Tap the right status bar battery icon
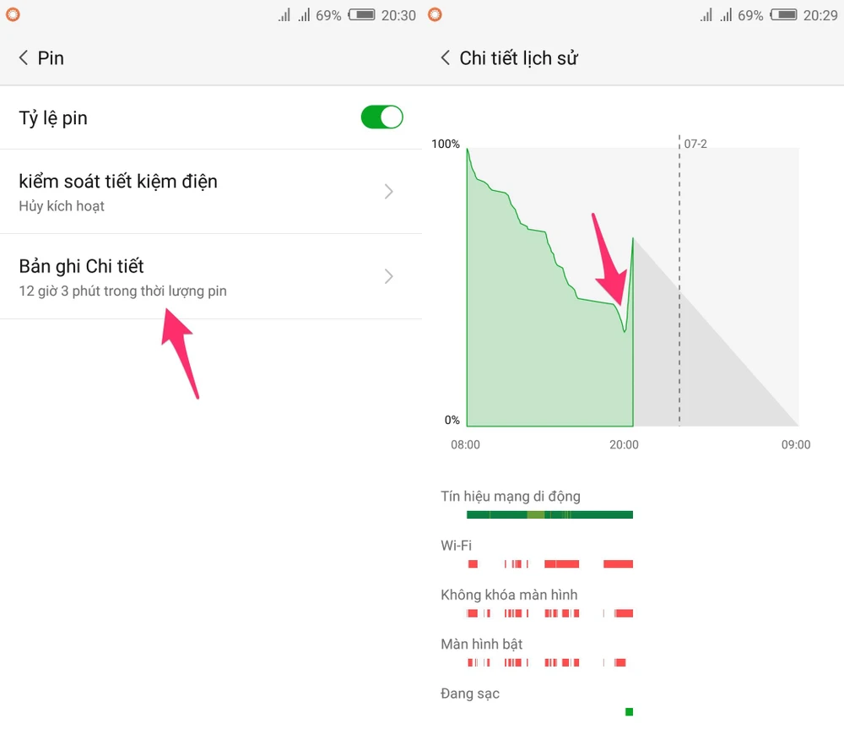844x751 pixels. (783, 15)
